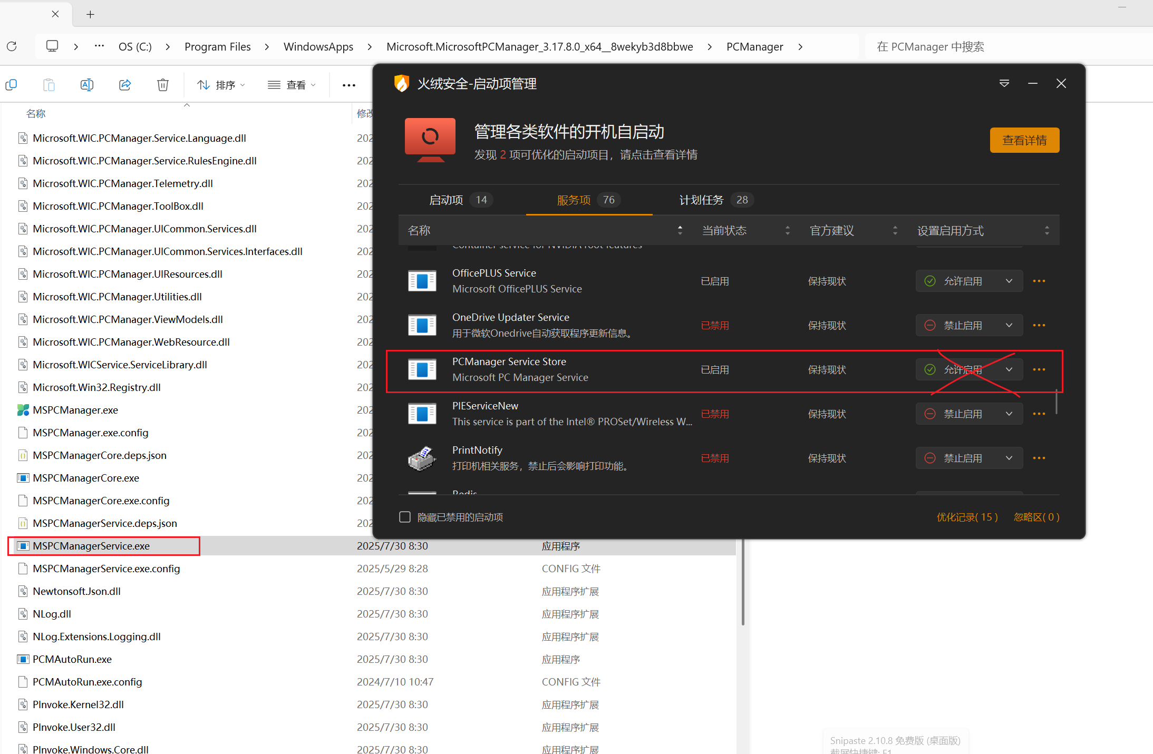Open enable-mode dropdown for PrintNotify
Viewport: 1153px width, 754px height.
(969, 458)
